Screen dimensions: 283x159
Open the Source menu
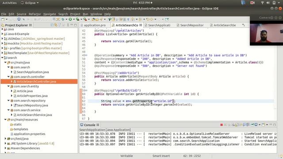coord(21,14)
